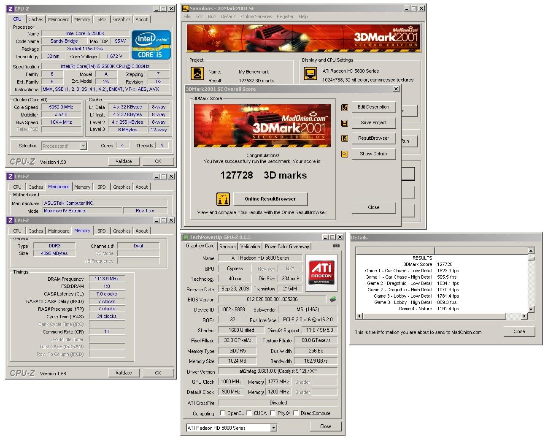Open the Register menu

point(285,16)
